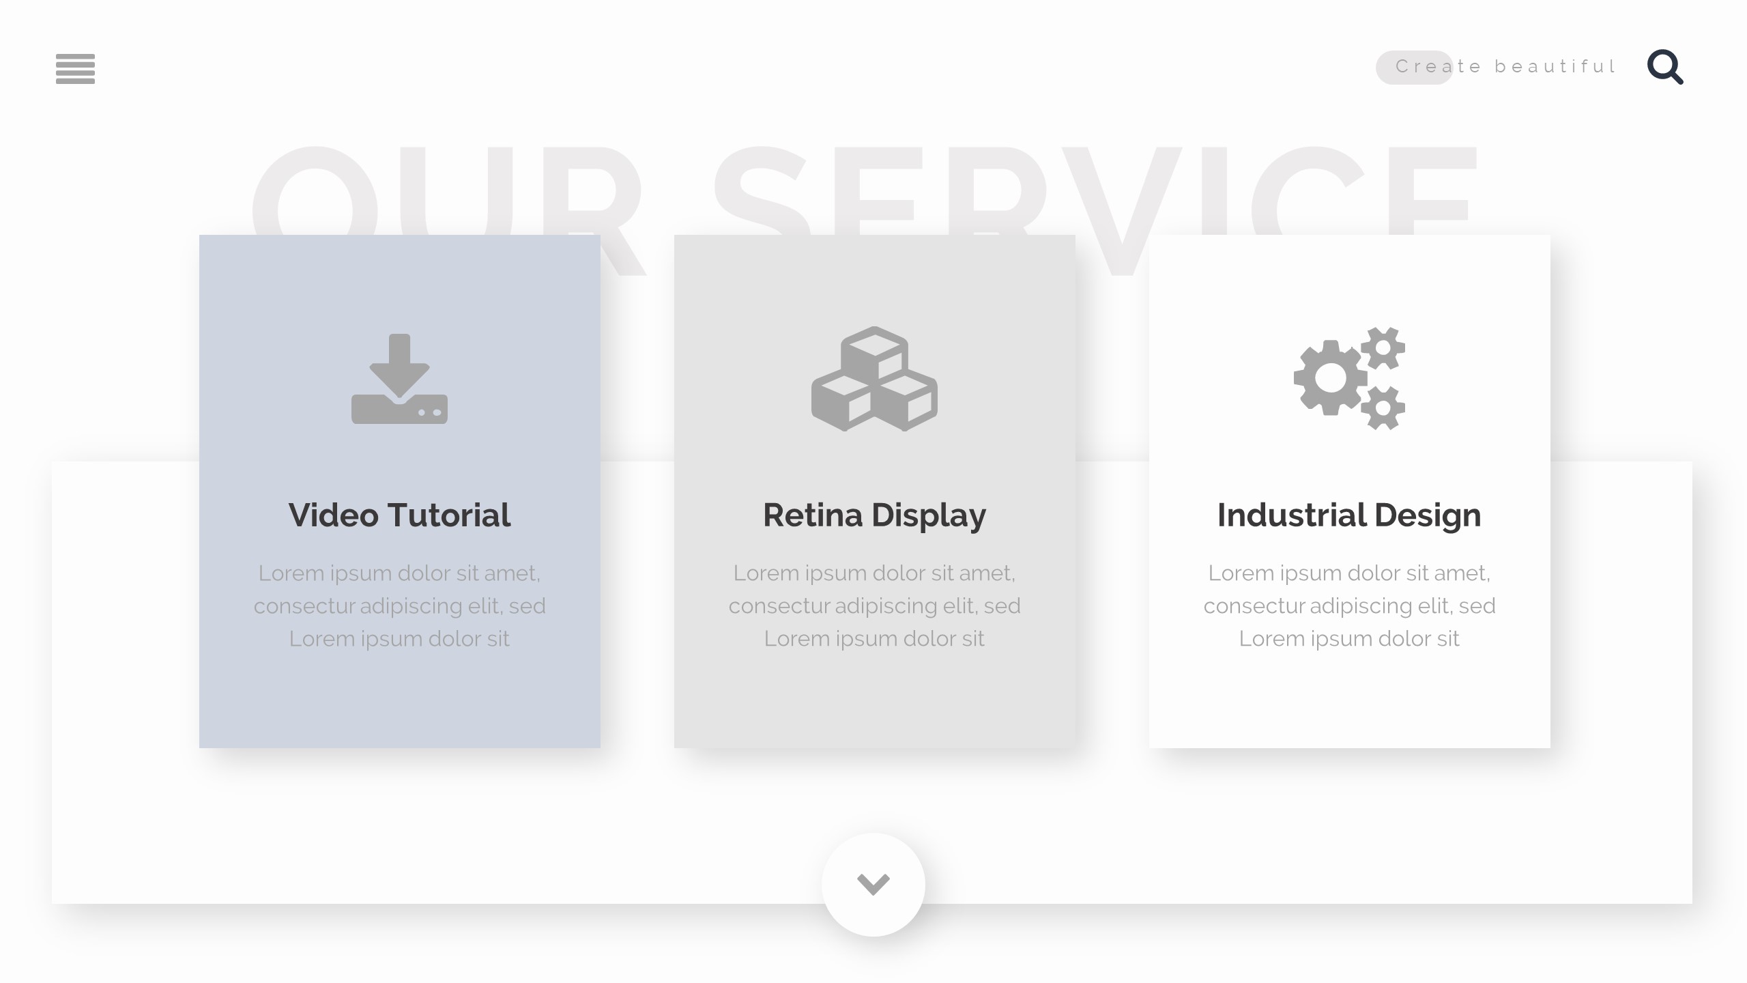
Task: Click the search magnifier icon
Action: (x=1665, y=67)
